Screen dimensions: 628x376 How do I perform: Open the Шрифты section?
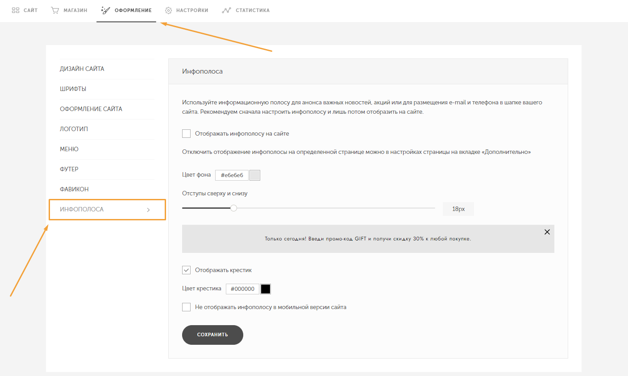point(73,89)
